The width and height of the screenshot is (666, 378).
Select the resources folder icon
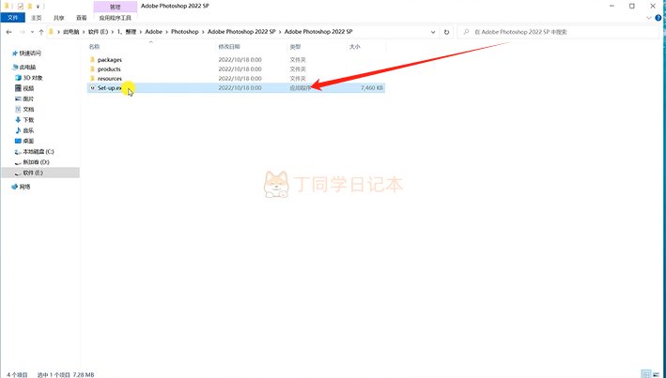pyautogui.click(x=92, y=79)
